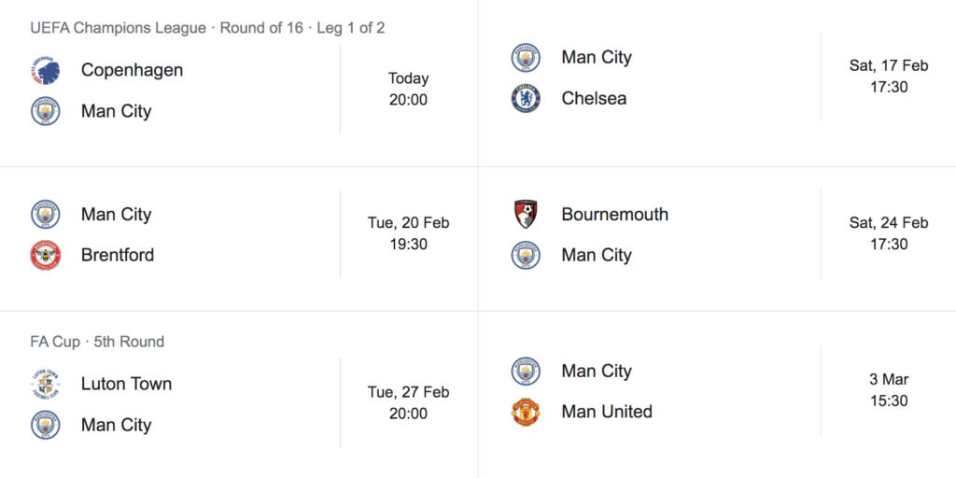This screenshot has width=956, height=478.
Task: Click the Luton Town crest
Action: coord(45,384)
